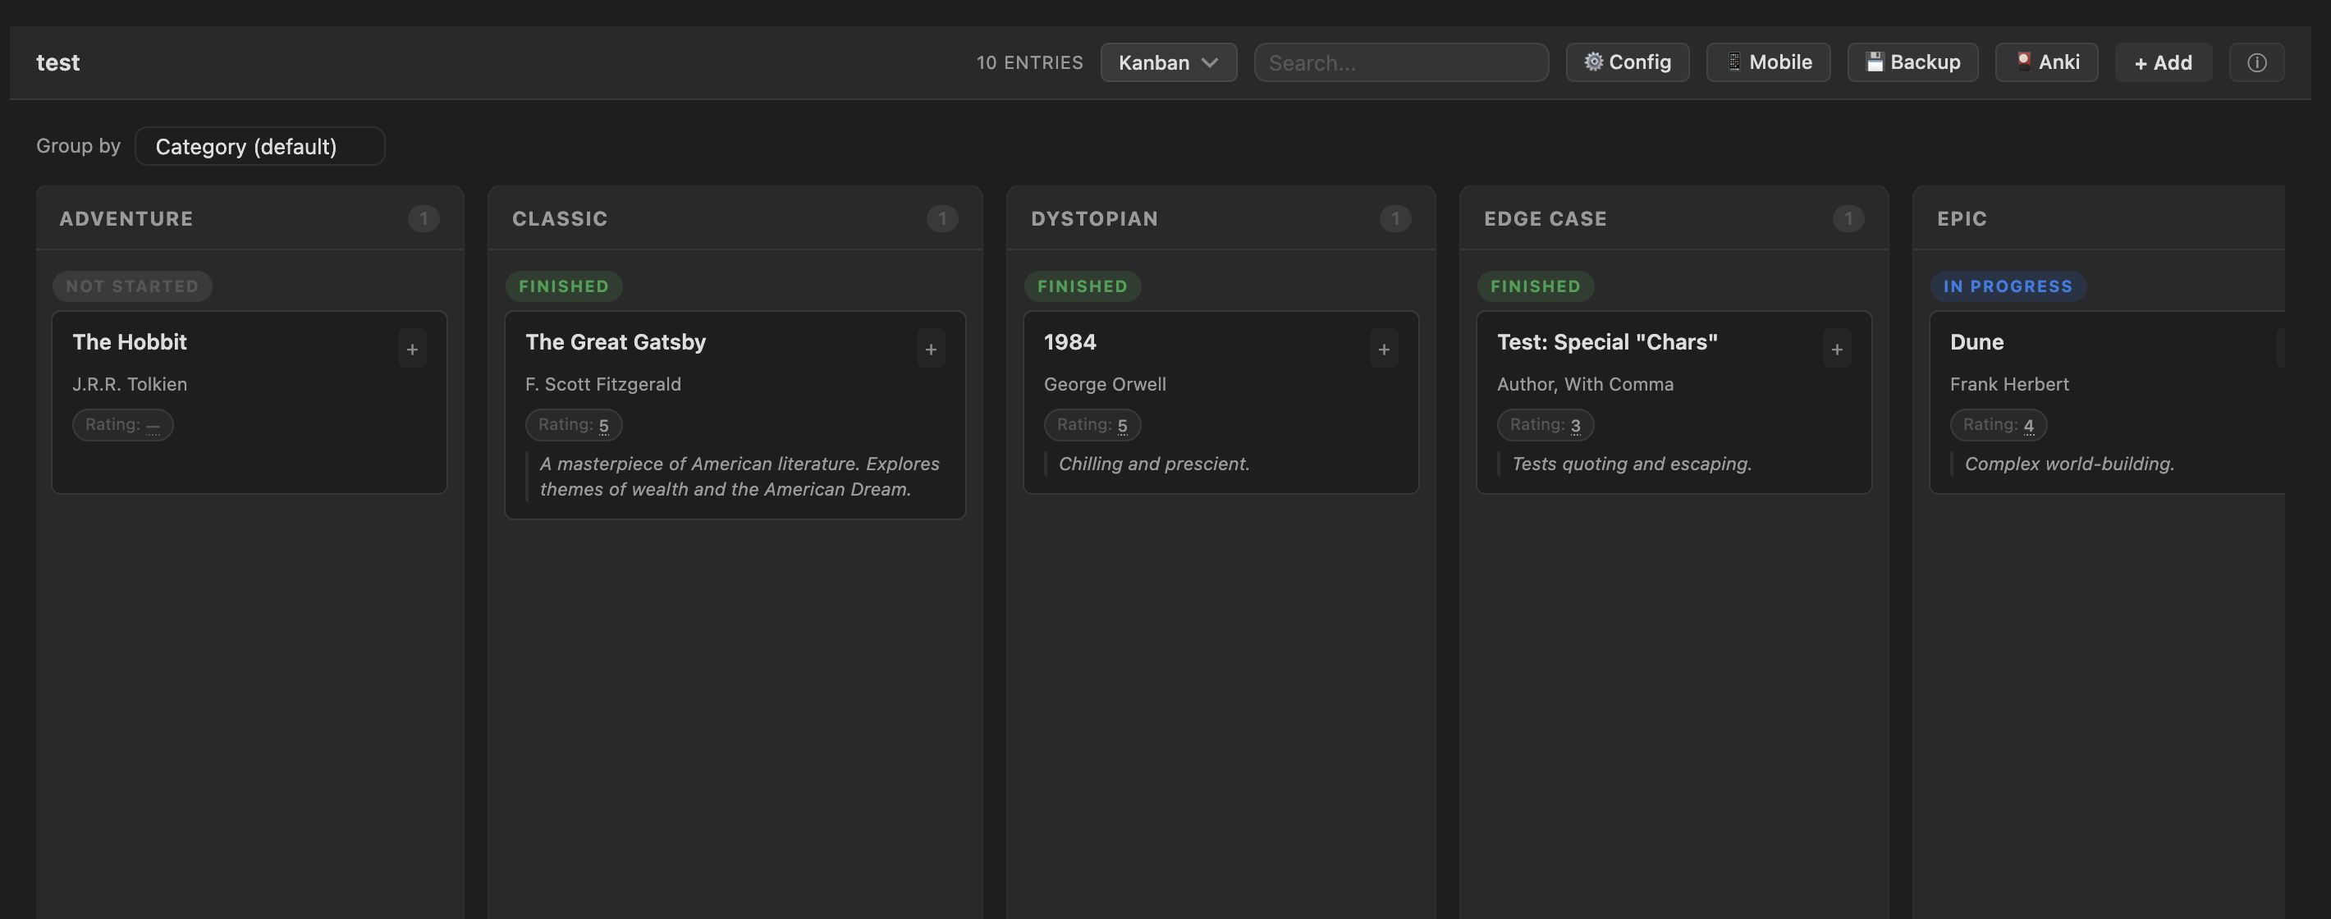Click the plus icon on Test: Special "Chars" card
Viewport: 2331px width, 919px height.
[1837, 350]
